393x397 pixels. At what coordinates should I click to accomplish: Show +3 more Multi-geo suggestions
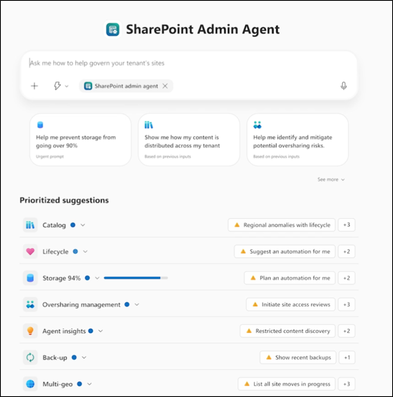(x=346, y=384)
